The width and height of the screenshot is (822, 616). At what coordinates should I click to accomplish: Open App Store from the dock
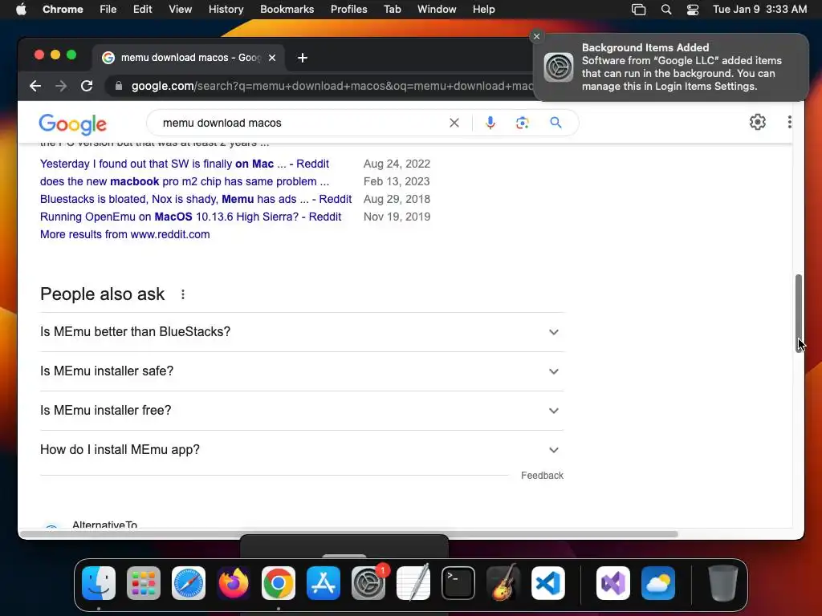coord(324,583)
